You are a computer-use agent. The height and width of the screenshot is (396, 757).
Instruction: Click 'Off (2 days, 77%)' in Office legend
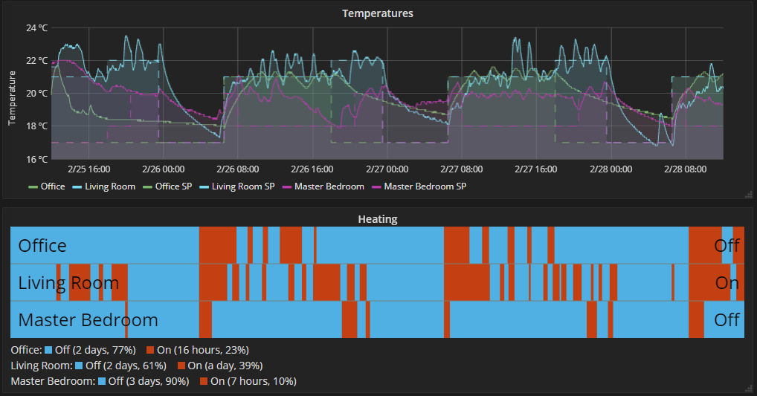pyautogui.click(x=95, y=350)
